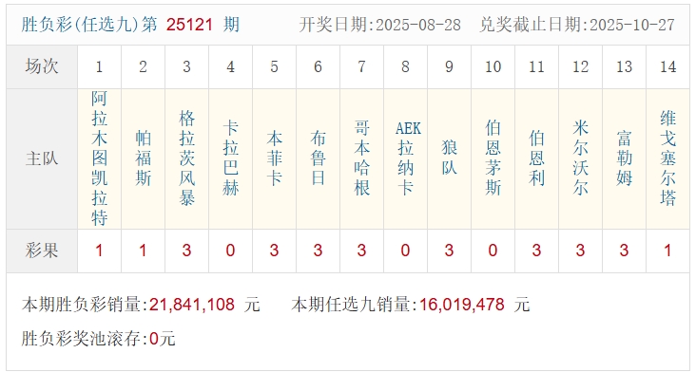The image size is (696, 372).
Task: Open the 帕福斯 team link
Action: pyautogui.click(x=143, y=158)
